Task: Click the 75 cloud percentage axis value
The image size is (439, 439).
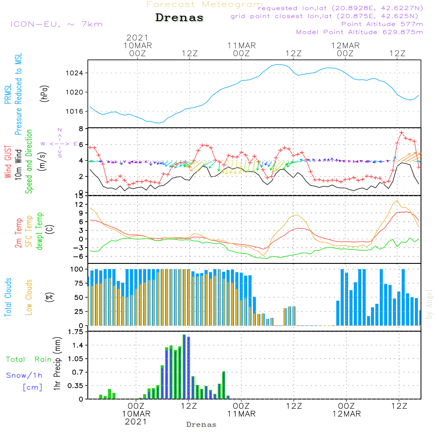Action: click(79, 283)
